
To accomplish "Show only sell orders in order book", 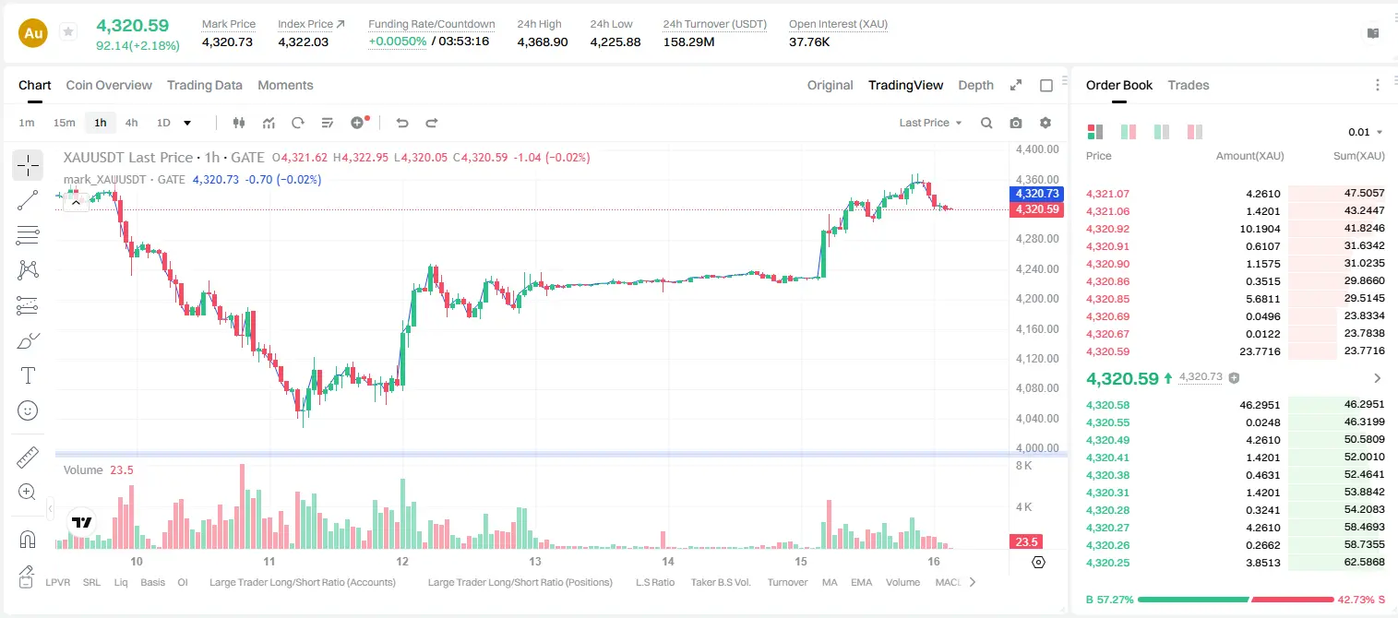I will click(x=1194, y=132).
